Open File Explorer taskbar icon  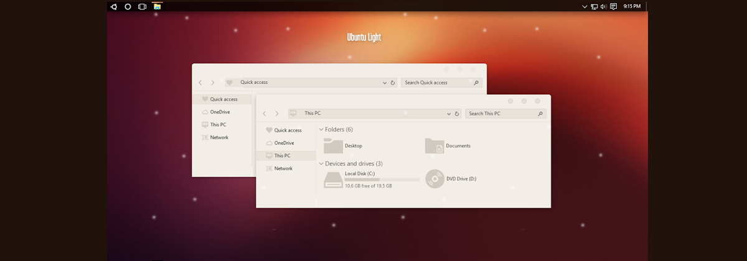[x=157, y=6]
